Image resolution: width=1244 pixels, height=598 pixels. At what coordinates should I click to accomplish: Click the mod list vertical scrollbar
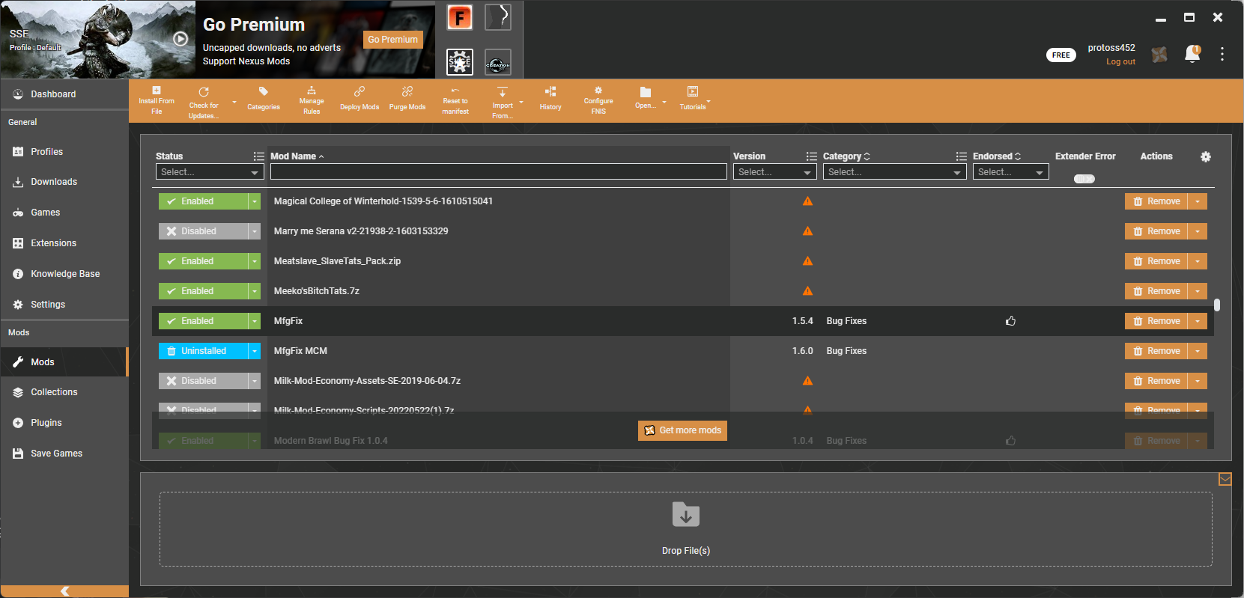(x=1217, y=305)
